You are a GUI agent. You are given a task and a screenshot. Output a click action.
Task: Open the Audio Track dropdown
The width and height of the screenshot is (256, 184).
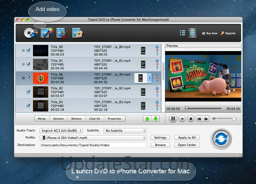pos(61,130)
